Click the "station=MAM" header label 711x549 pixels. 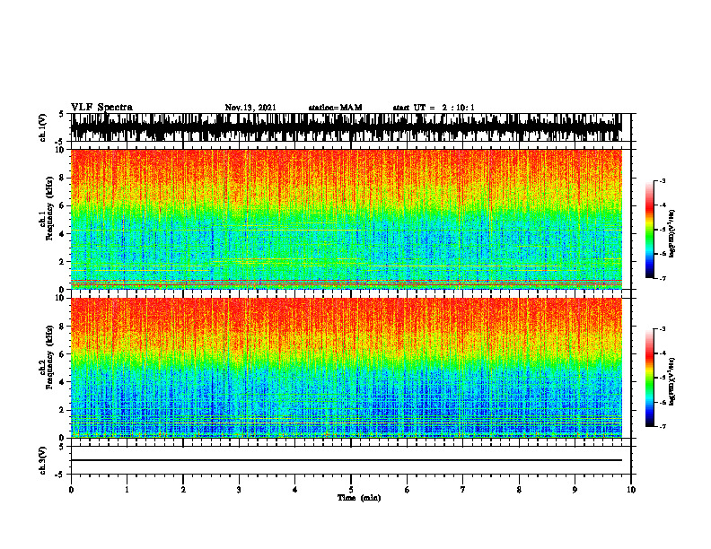pos(335,108)
